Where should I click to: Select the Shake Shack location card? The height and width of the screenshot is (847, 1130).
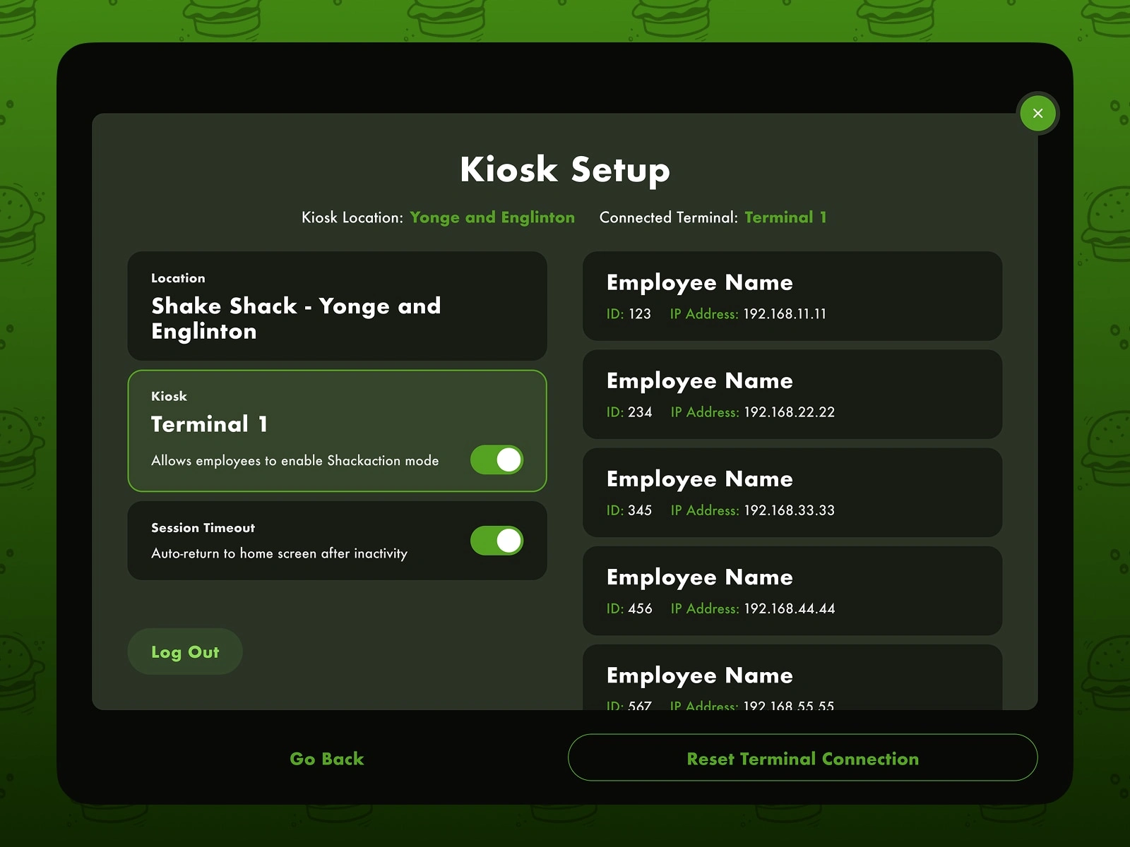tap(337, 306)
